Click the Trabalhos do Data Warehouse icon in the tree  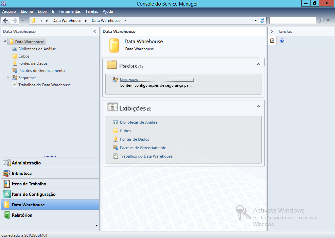(15, 85)
